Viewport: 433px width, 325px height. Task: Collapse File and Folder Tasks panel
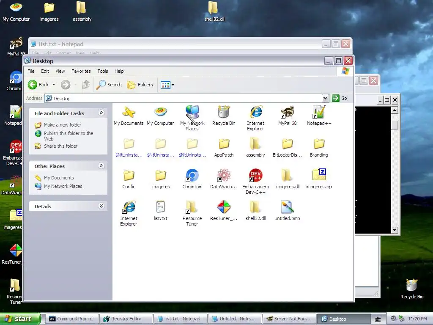point(101,113)
